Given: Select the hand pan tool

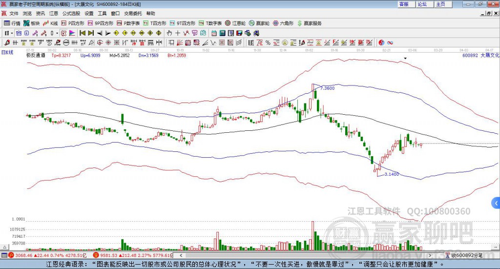Looking at the screenshot, I should [169, 33].
